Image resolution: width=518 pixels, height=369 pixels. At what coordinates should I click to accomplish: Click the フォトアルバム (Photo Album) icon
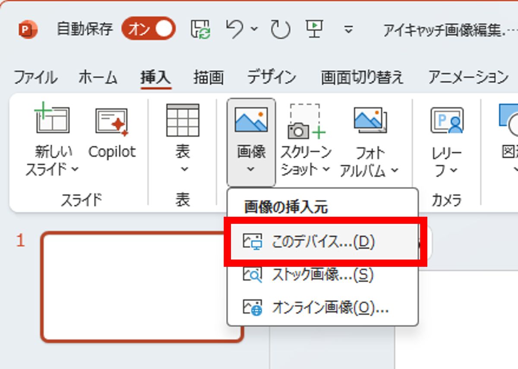(370, 121)
